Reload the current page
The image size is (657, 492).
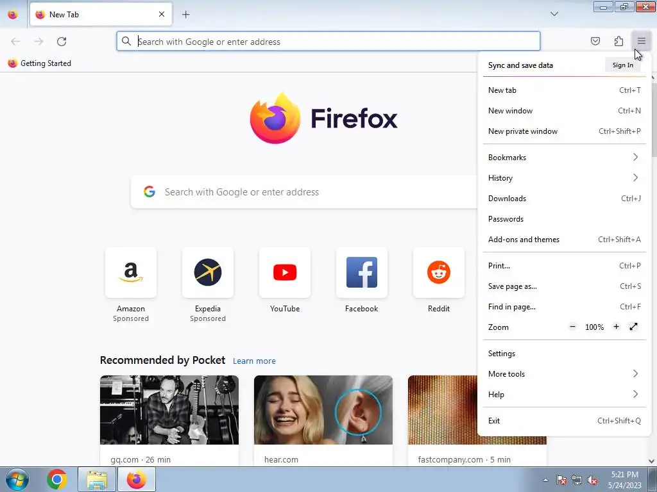coord(62,42)
